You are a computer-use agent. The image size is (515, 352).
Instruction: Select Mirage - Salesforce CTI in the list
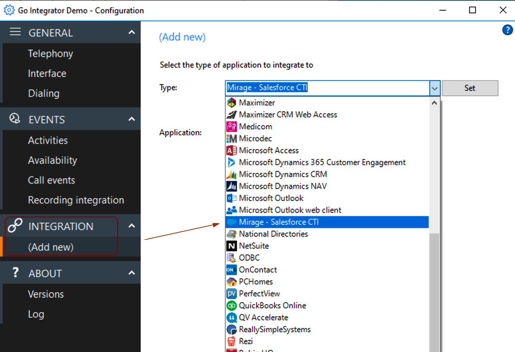(327, 222)
